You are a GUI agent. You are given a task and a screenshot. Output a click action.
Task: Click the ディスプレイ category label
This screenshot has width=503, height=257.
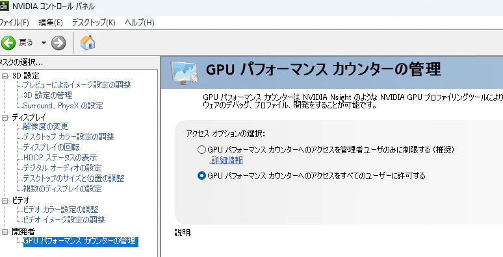tap(29, 117)
